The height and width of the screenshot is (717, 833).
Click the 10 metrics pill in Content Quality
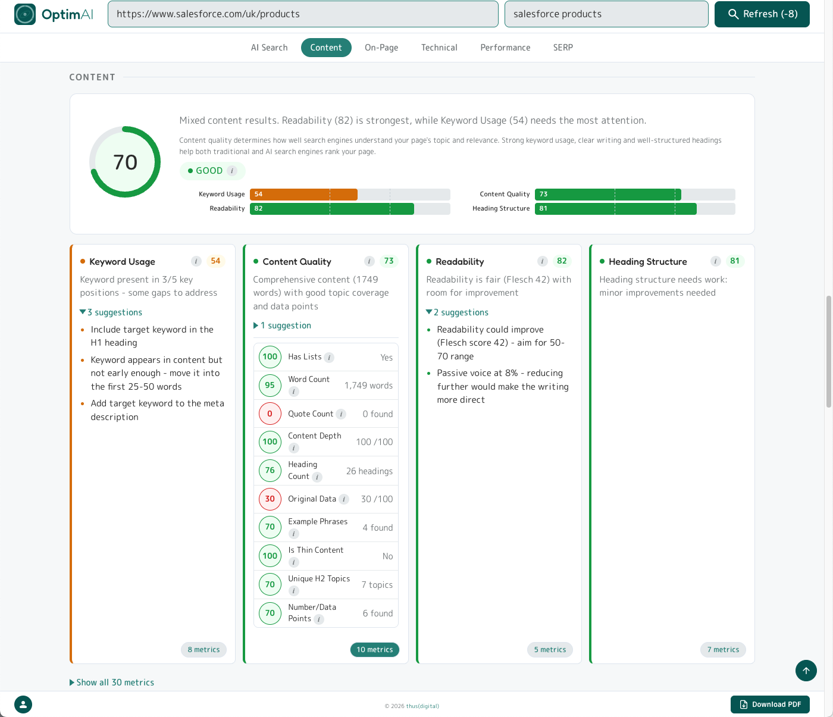375,650
